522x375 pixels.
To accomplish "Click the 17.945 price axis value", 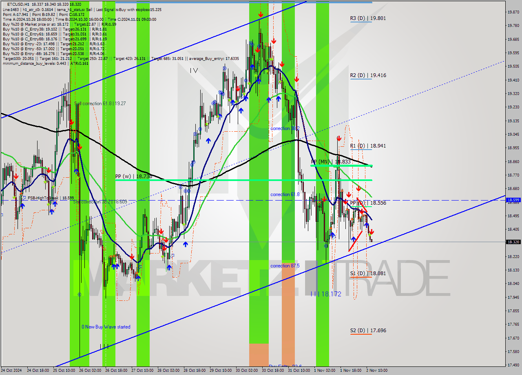I will (513, 297).
